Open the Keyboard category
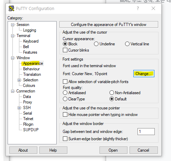This screenshot has width=171, height=161. [x=31, y=41]
